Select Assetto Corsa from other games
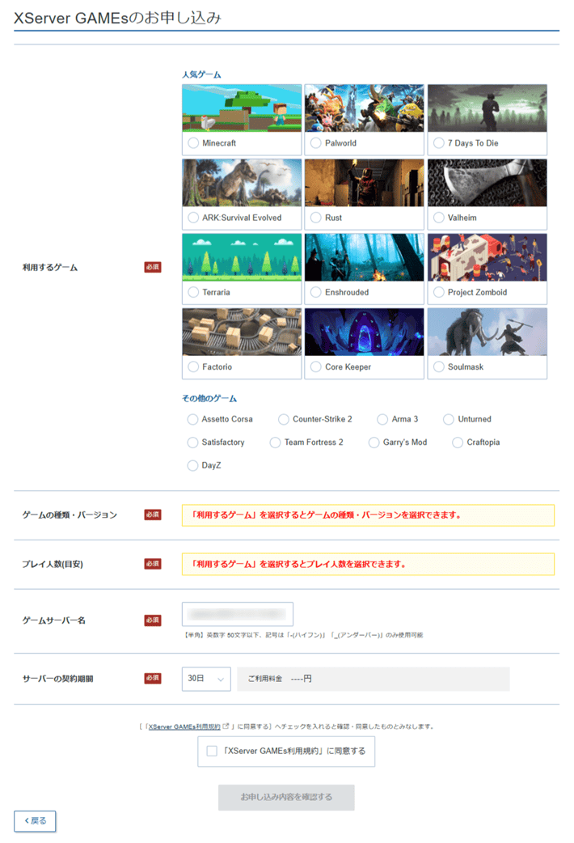 pyautogui.click(x=192, y=419)
